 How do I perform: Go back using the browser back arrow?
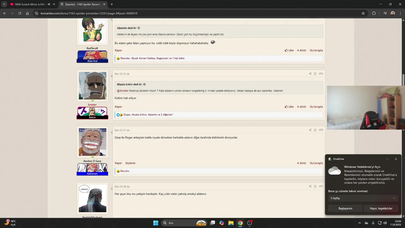click(4, 13)
